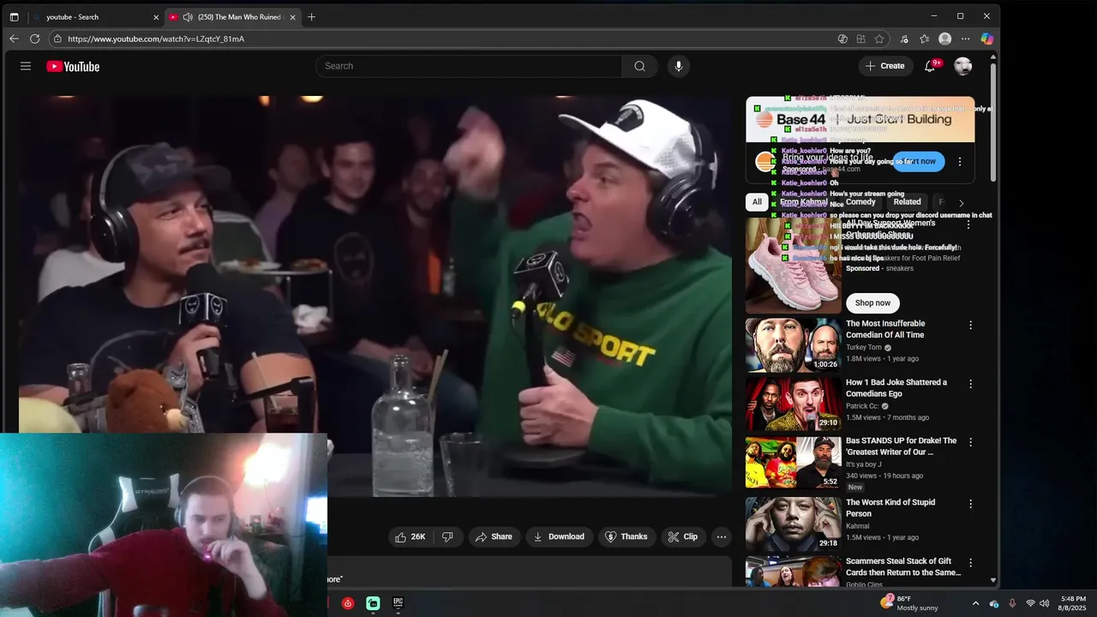Go to YouTube home via logo
Screen dimensions: 1097x617
coord(73,66)
